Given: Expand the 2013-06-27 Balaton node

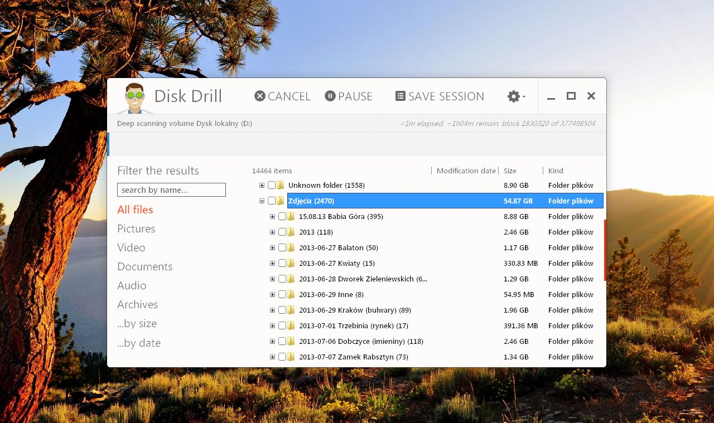Looking at the screenshot, I should [272, 247].
